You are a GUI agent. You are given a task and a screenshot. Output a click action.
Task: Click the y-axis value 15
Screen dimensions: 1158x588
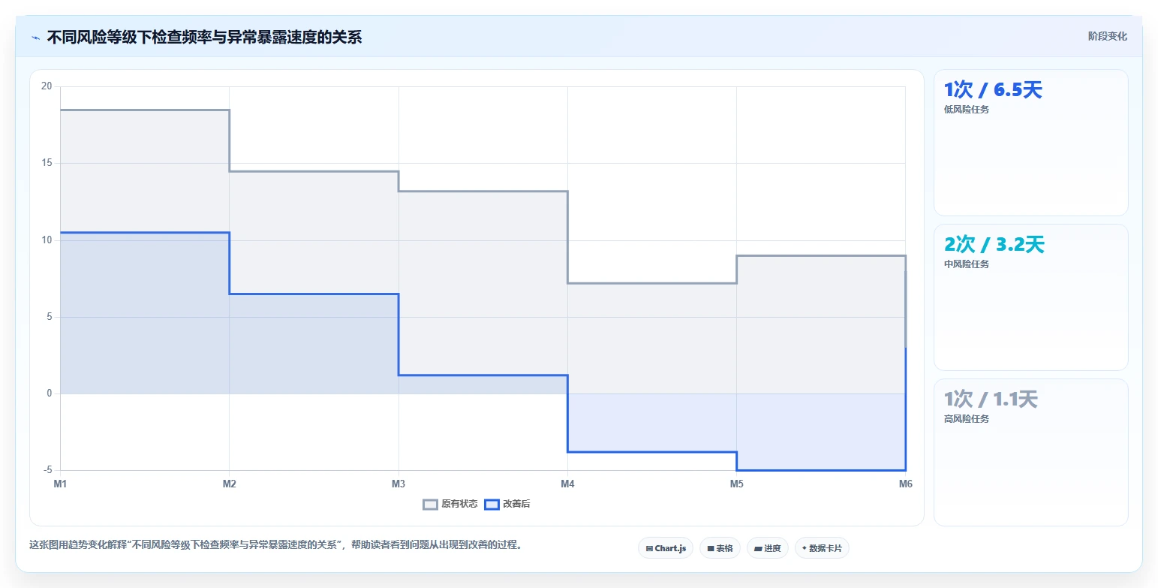coord(47,163)
